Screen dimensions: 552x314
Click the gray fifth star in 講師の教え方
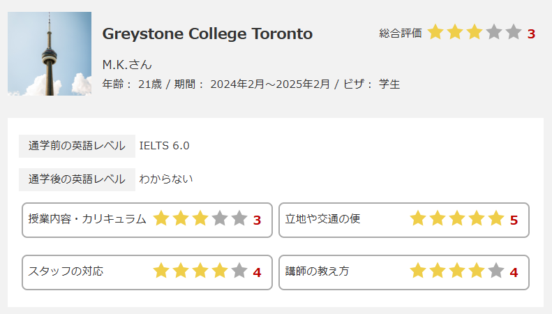[x=496, y=271]
